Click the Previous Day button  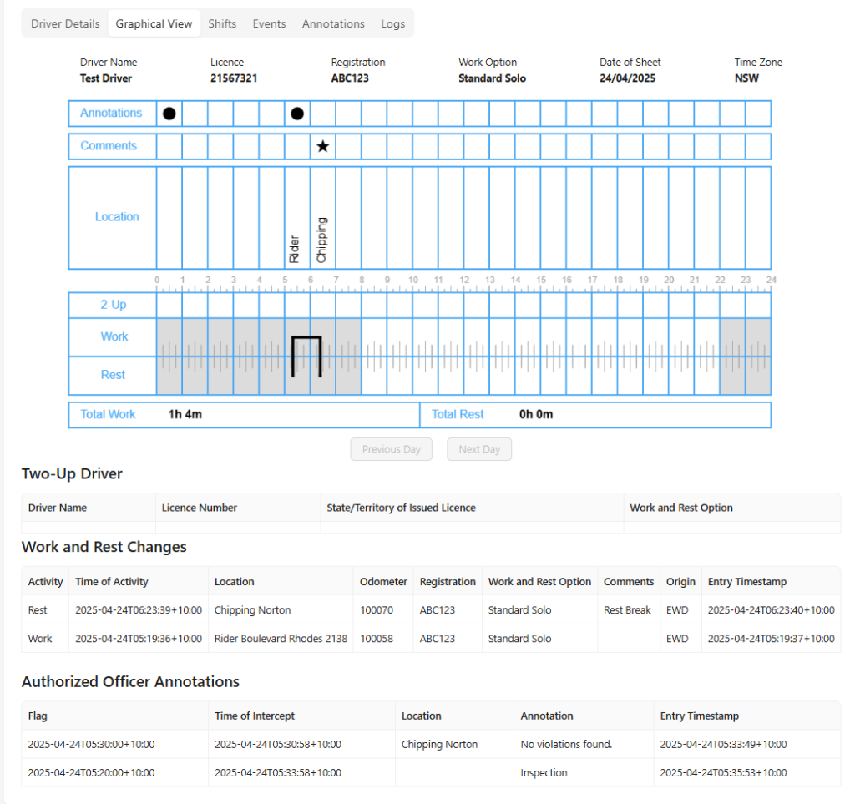click(391, 449)
